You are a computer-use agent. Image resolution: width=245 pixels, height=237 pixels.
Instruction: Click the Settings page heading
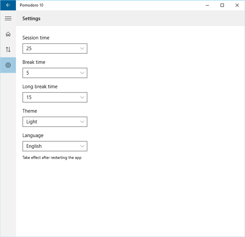(32, 19)
